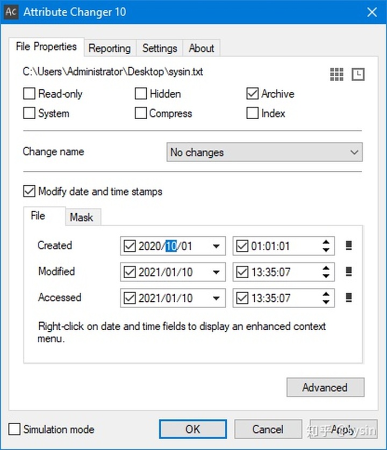Open the Change name dropdown
This screenshot has height=450, width=387.
point(264,152)
